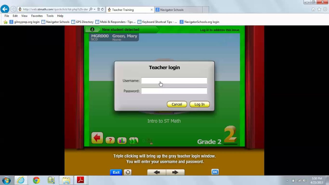
Task: Click the penguin icon beside New student detected
Action: click(x=92, y=30)
